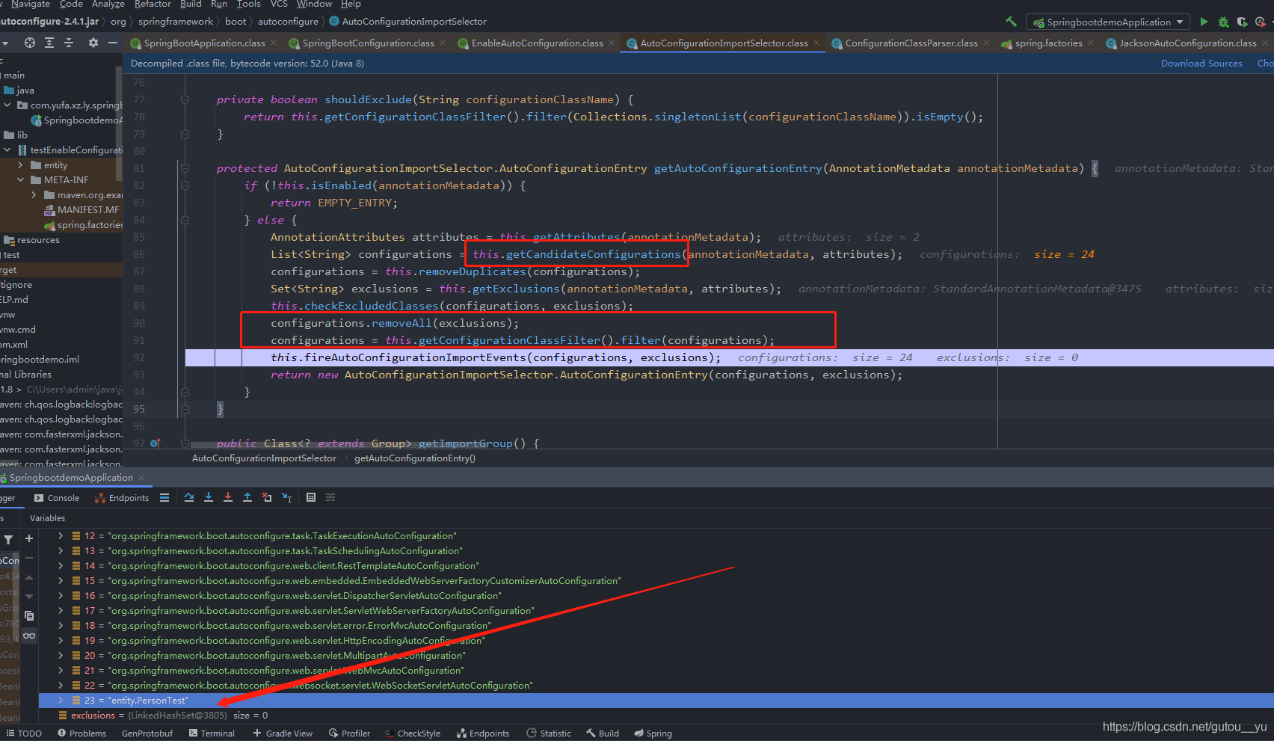This screenshot has width=1274, height=741.
Task: Open the VCS menu
Action: point(279,4)
